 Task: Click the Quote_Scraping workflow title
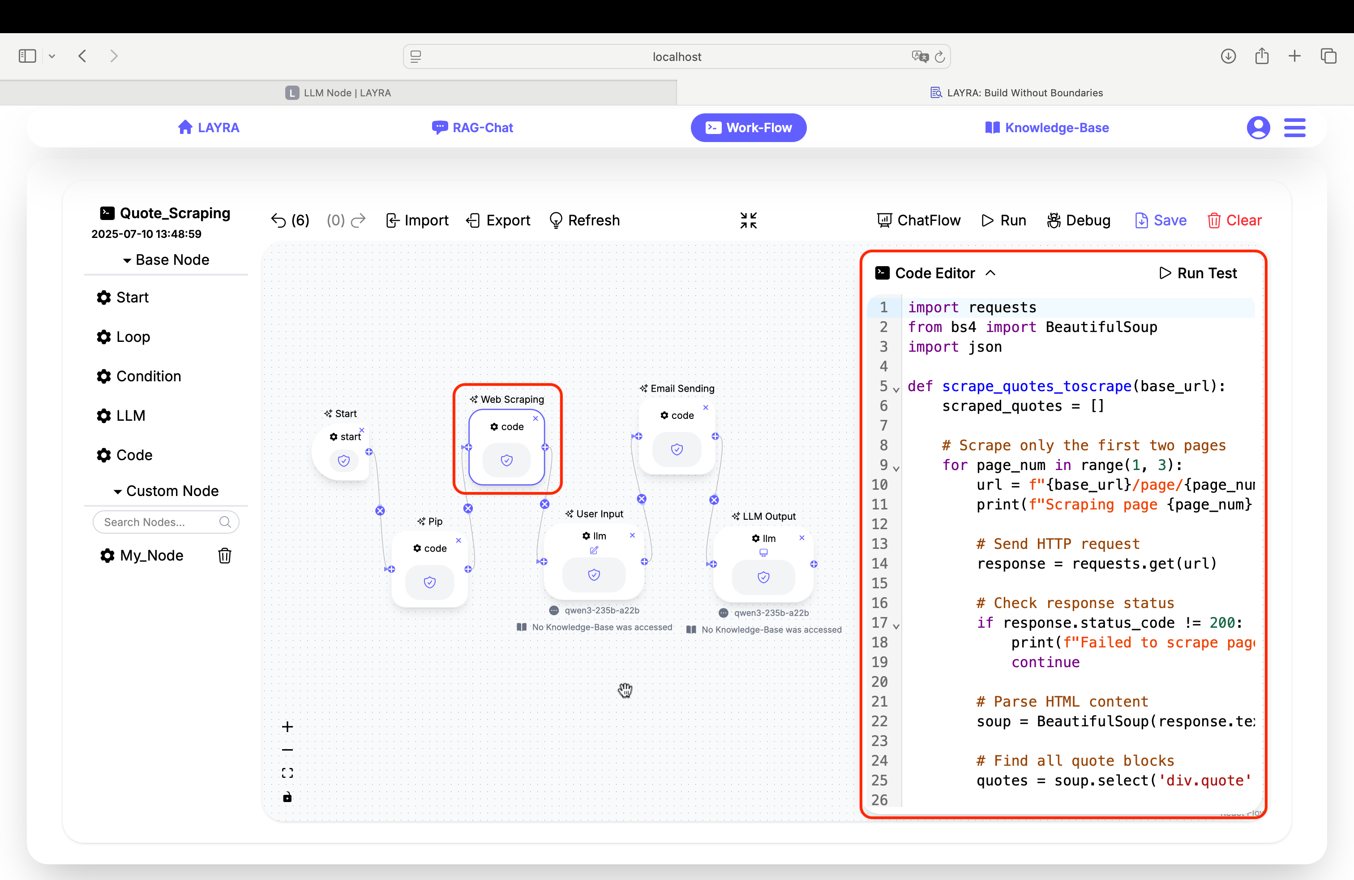tap(175, 213)
